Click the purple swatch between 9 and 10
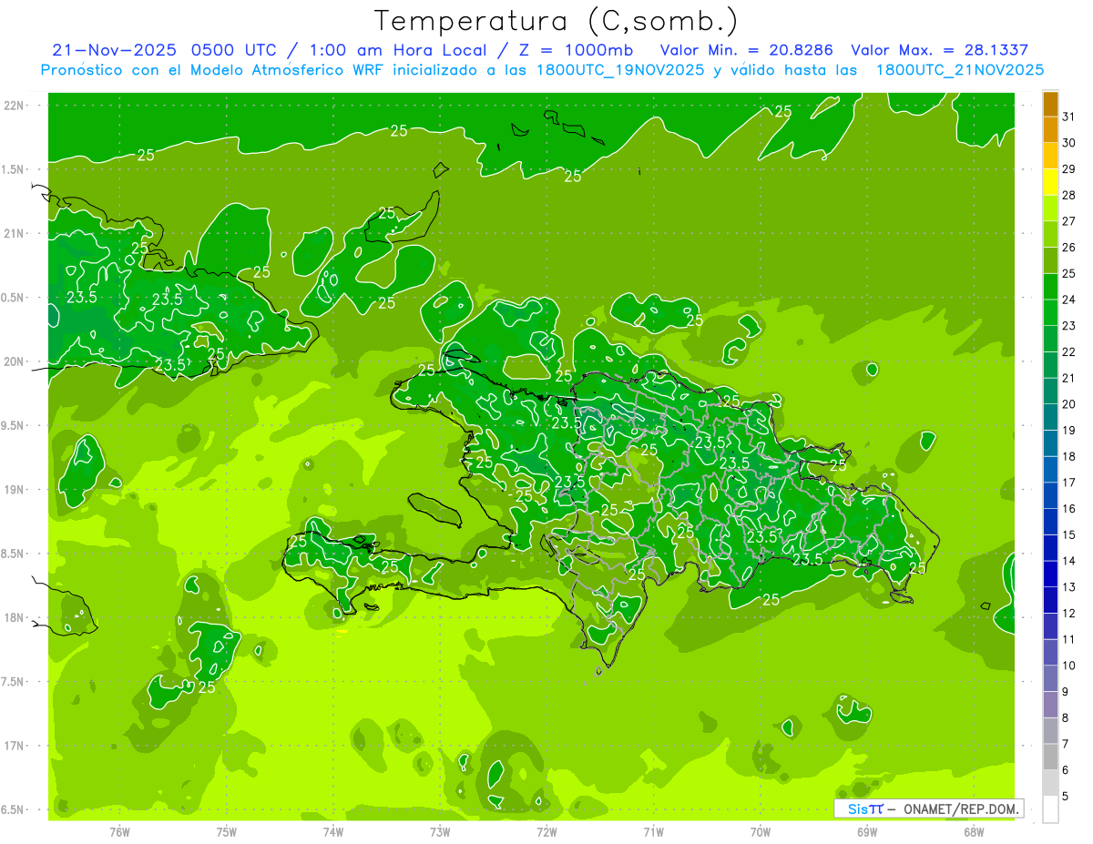The width and height of the screenshot is (1093, 844). (x=1050, y=679)
